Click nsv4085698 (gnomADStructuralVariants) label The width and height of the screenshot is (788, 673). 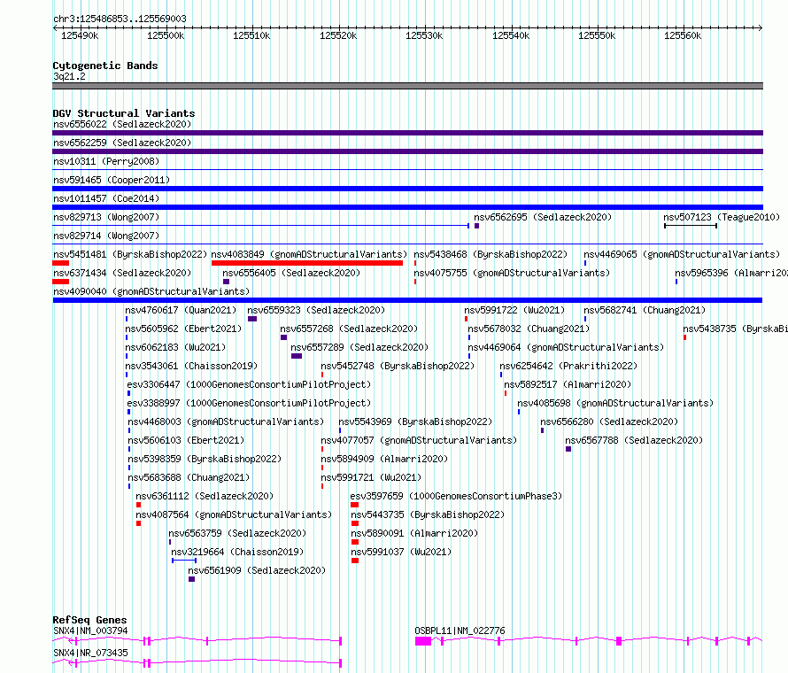click(x=615, y=403)
